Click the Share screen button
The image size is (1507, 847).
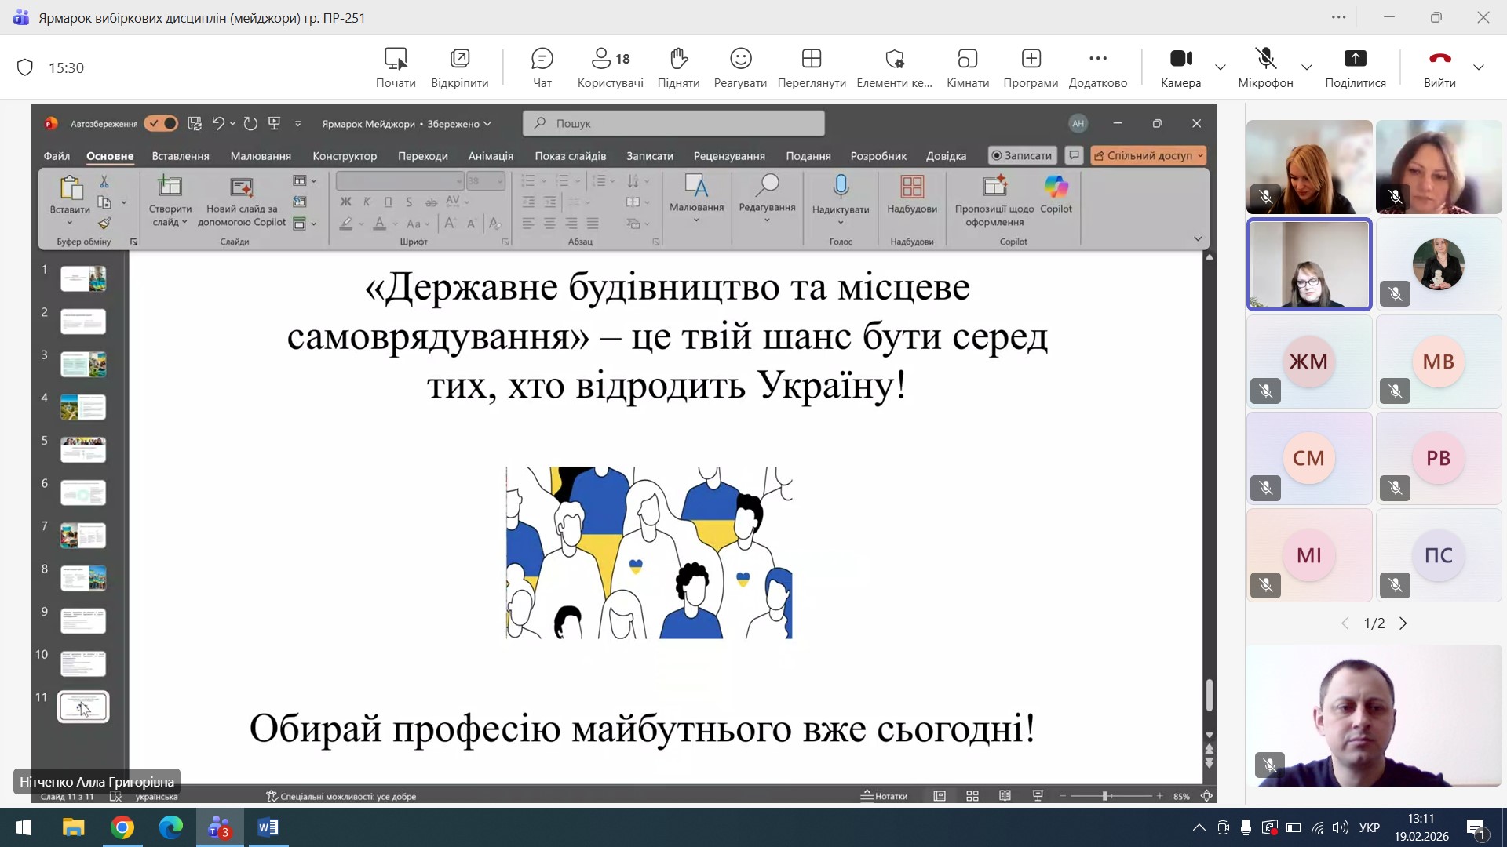(x=1355, y=67)
